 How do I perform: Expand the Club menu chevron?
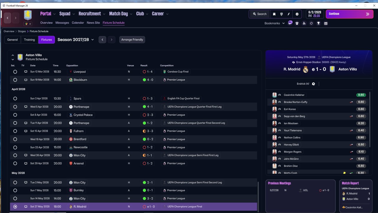[147, 14]
